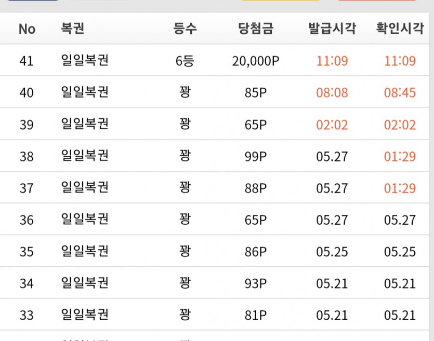Click the '당첨금' column header
Image resolution: width=434 pixels, height=341 pixels.
tap(256, 28)
